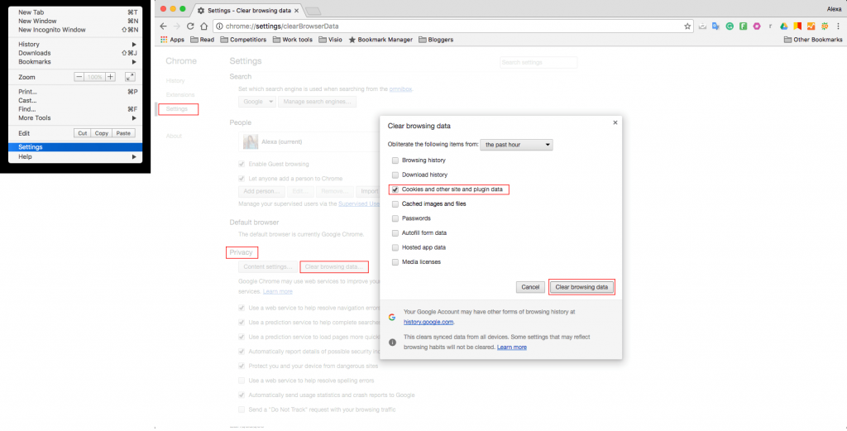This screenshot has width=847, height=431.
Task: Open the Grammarly extension icon
Action: point(730,26)
